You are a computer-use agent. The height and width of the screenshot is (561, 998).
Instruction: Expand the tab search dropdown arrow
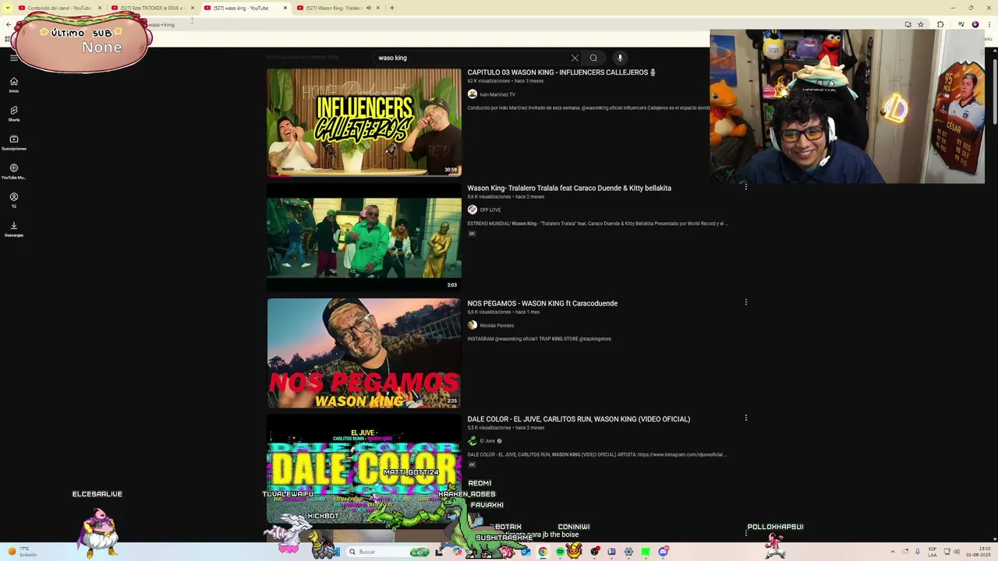click(x=8, y=8)
